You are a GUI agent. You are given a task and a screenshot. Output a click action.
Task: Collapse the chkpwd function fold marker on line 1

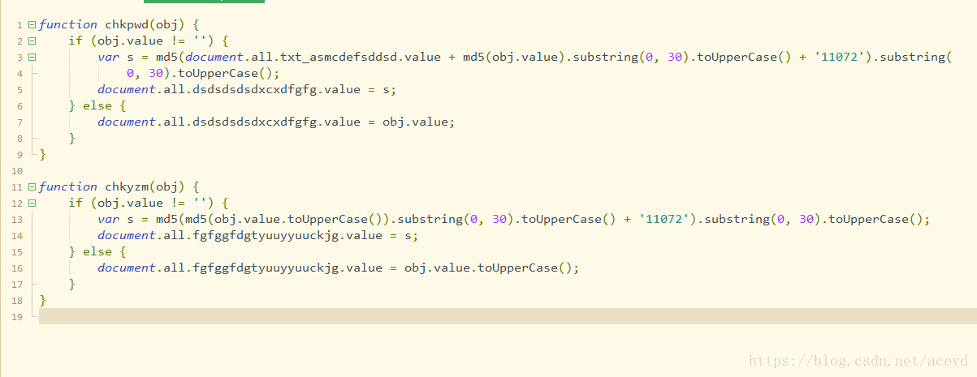coord(32,25)
